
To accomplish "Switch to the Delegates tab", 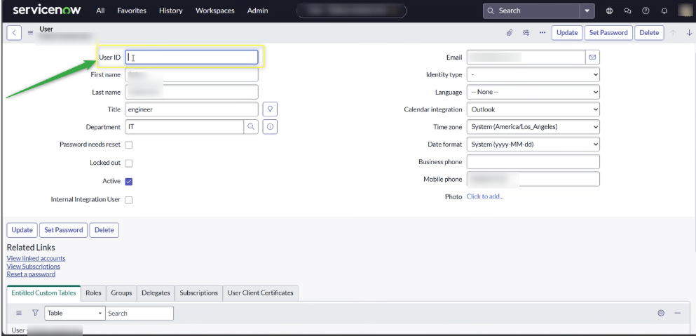I will [156, 293].
